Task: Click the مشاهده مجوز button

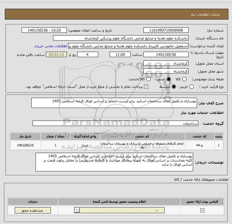Action: point(33,210)
